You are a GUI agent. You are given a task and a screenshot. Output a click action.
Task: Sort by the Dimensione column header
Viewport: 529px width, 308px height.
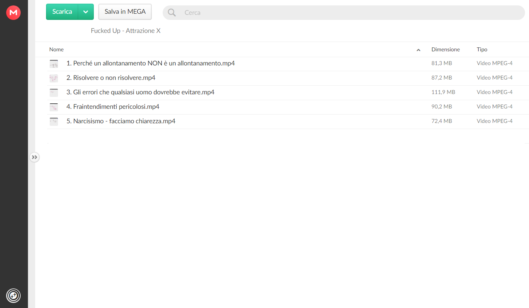click(445, 50)
